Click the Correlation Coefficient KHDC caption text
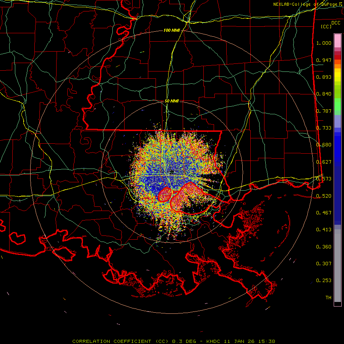Viewport: 344px width, 344px height. (174, 341)
